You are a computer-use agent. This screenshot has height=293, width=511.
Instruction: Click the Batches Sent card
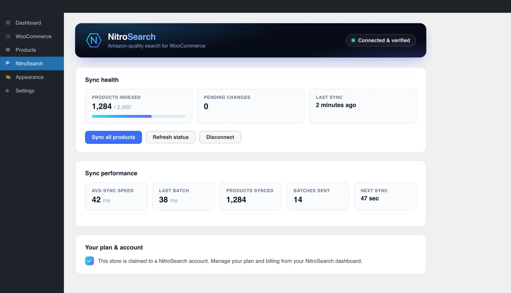tap(318, 196)
